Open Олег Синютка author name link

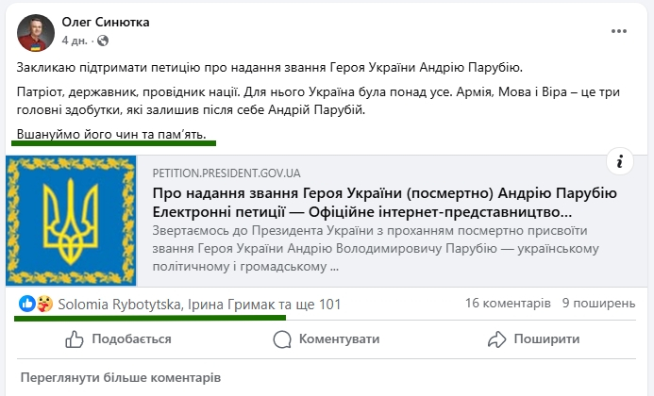point(105,22)
